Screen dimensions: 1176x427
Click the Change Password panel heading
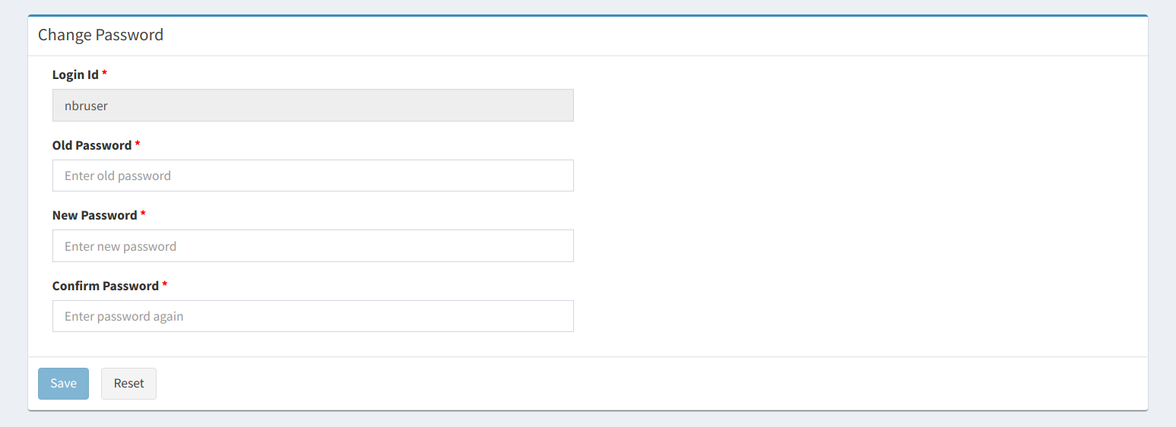point(100,35)
